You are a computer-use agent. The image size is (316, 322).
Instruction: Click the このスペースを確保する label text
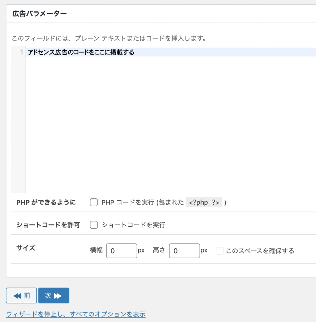coord(260,251)
